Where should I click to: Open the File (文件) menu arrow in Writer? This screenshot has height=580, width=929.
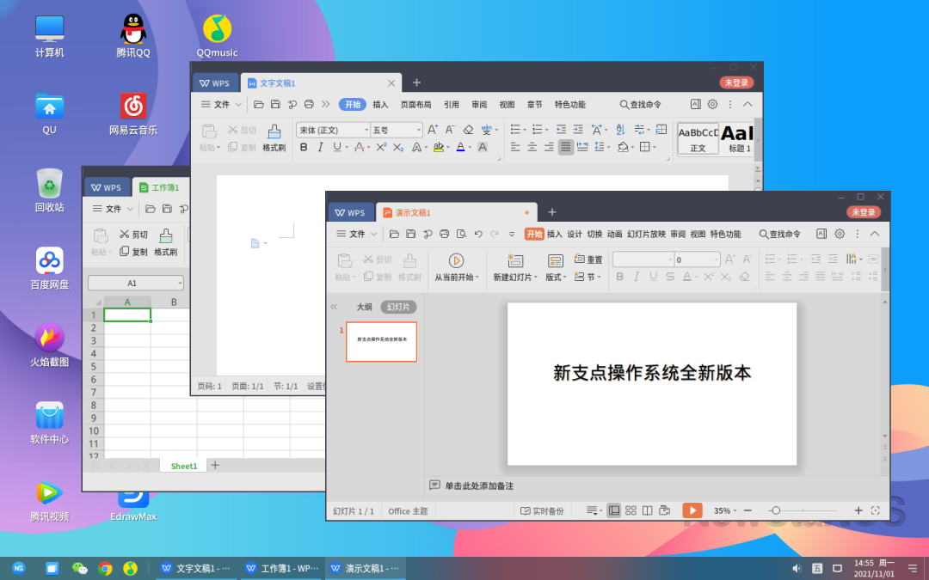(x=238, y=104)
